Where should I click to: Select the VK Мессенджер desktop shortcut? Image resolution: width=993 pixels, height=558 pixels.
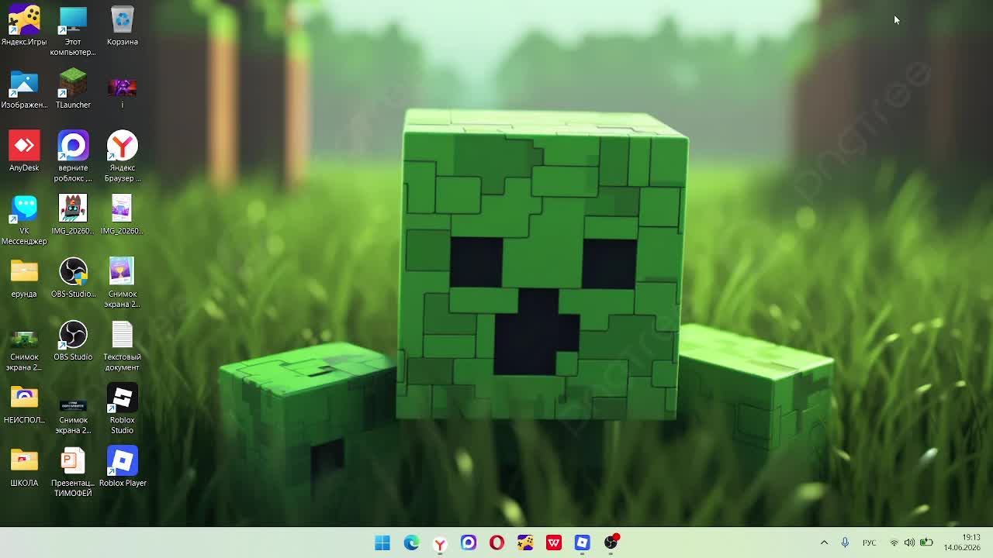point(24,220)
